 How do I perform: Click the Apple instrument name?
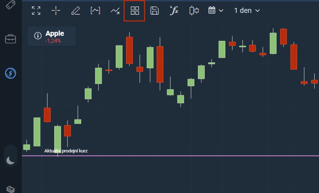pos(55,34)
